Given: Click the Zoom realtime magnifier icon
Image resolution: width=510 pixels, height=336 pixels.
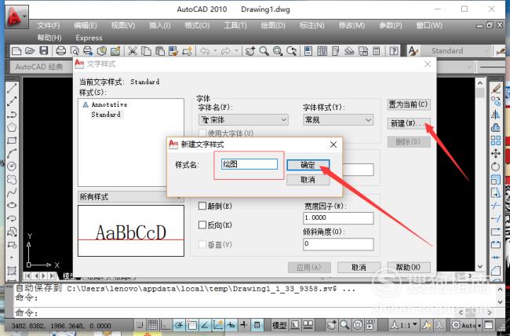Looking at the screenshot, I should tap(264, 51).
